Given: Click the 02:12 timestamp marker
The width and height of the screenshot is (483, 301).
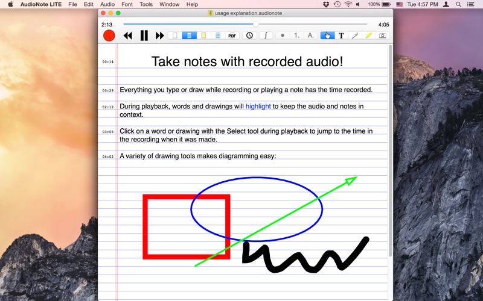Looking at the screenshot, I should 108,107.
